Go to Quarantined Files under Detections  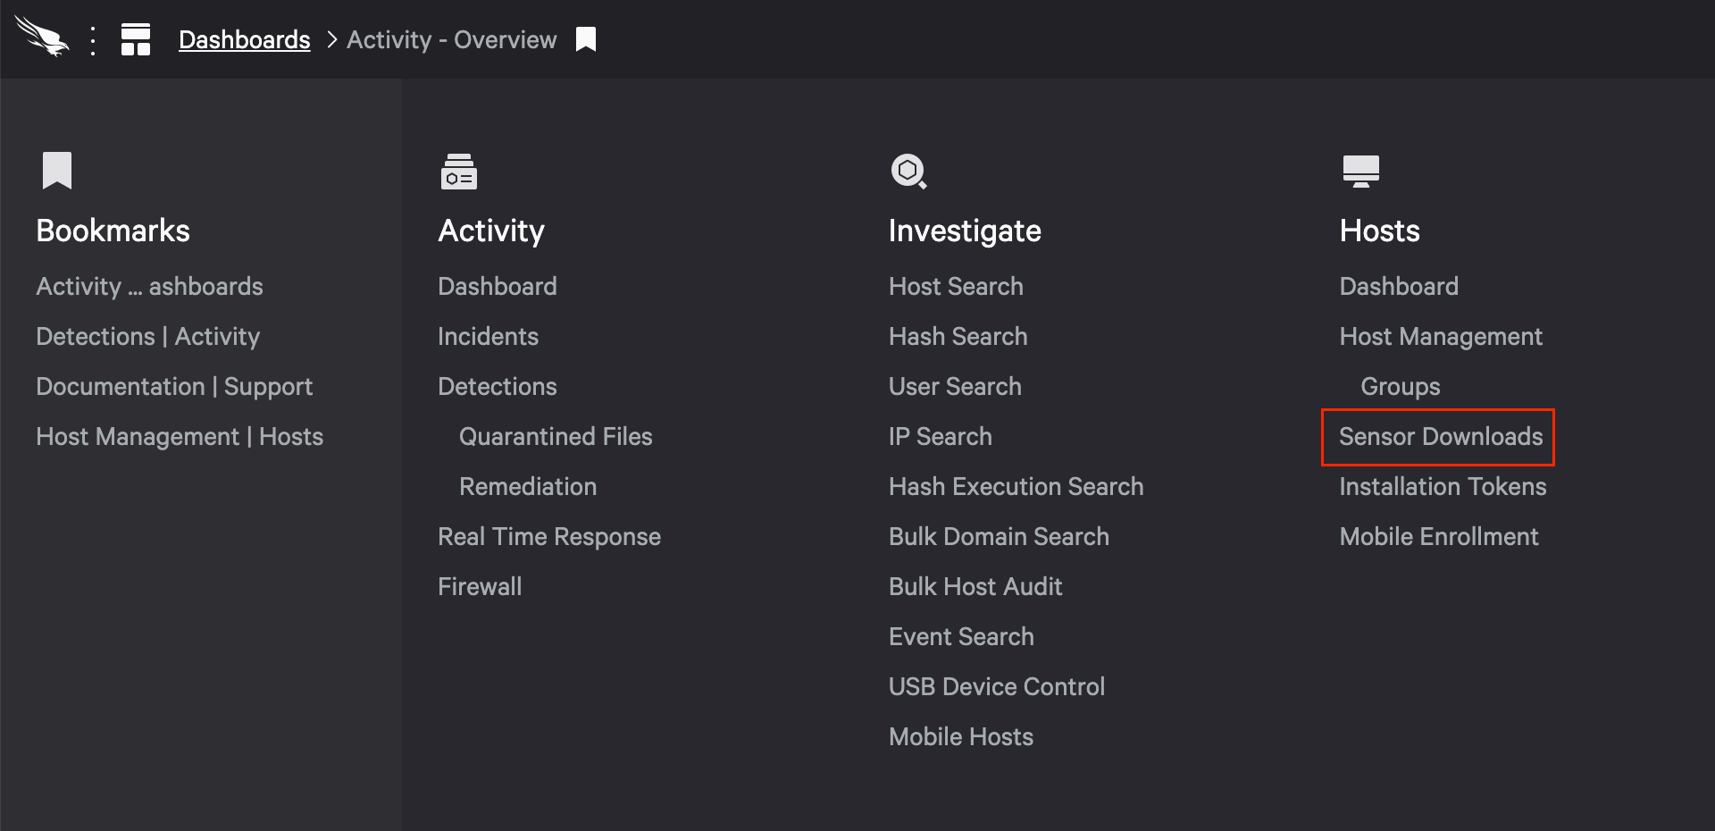tap(555, 437)
